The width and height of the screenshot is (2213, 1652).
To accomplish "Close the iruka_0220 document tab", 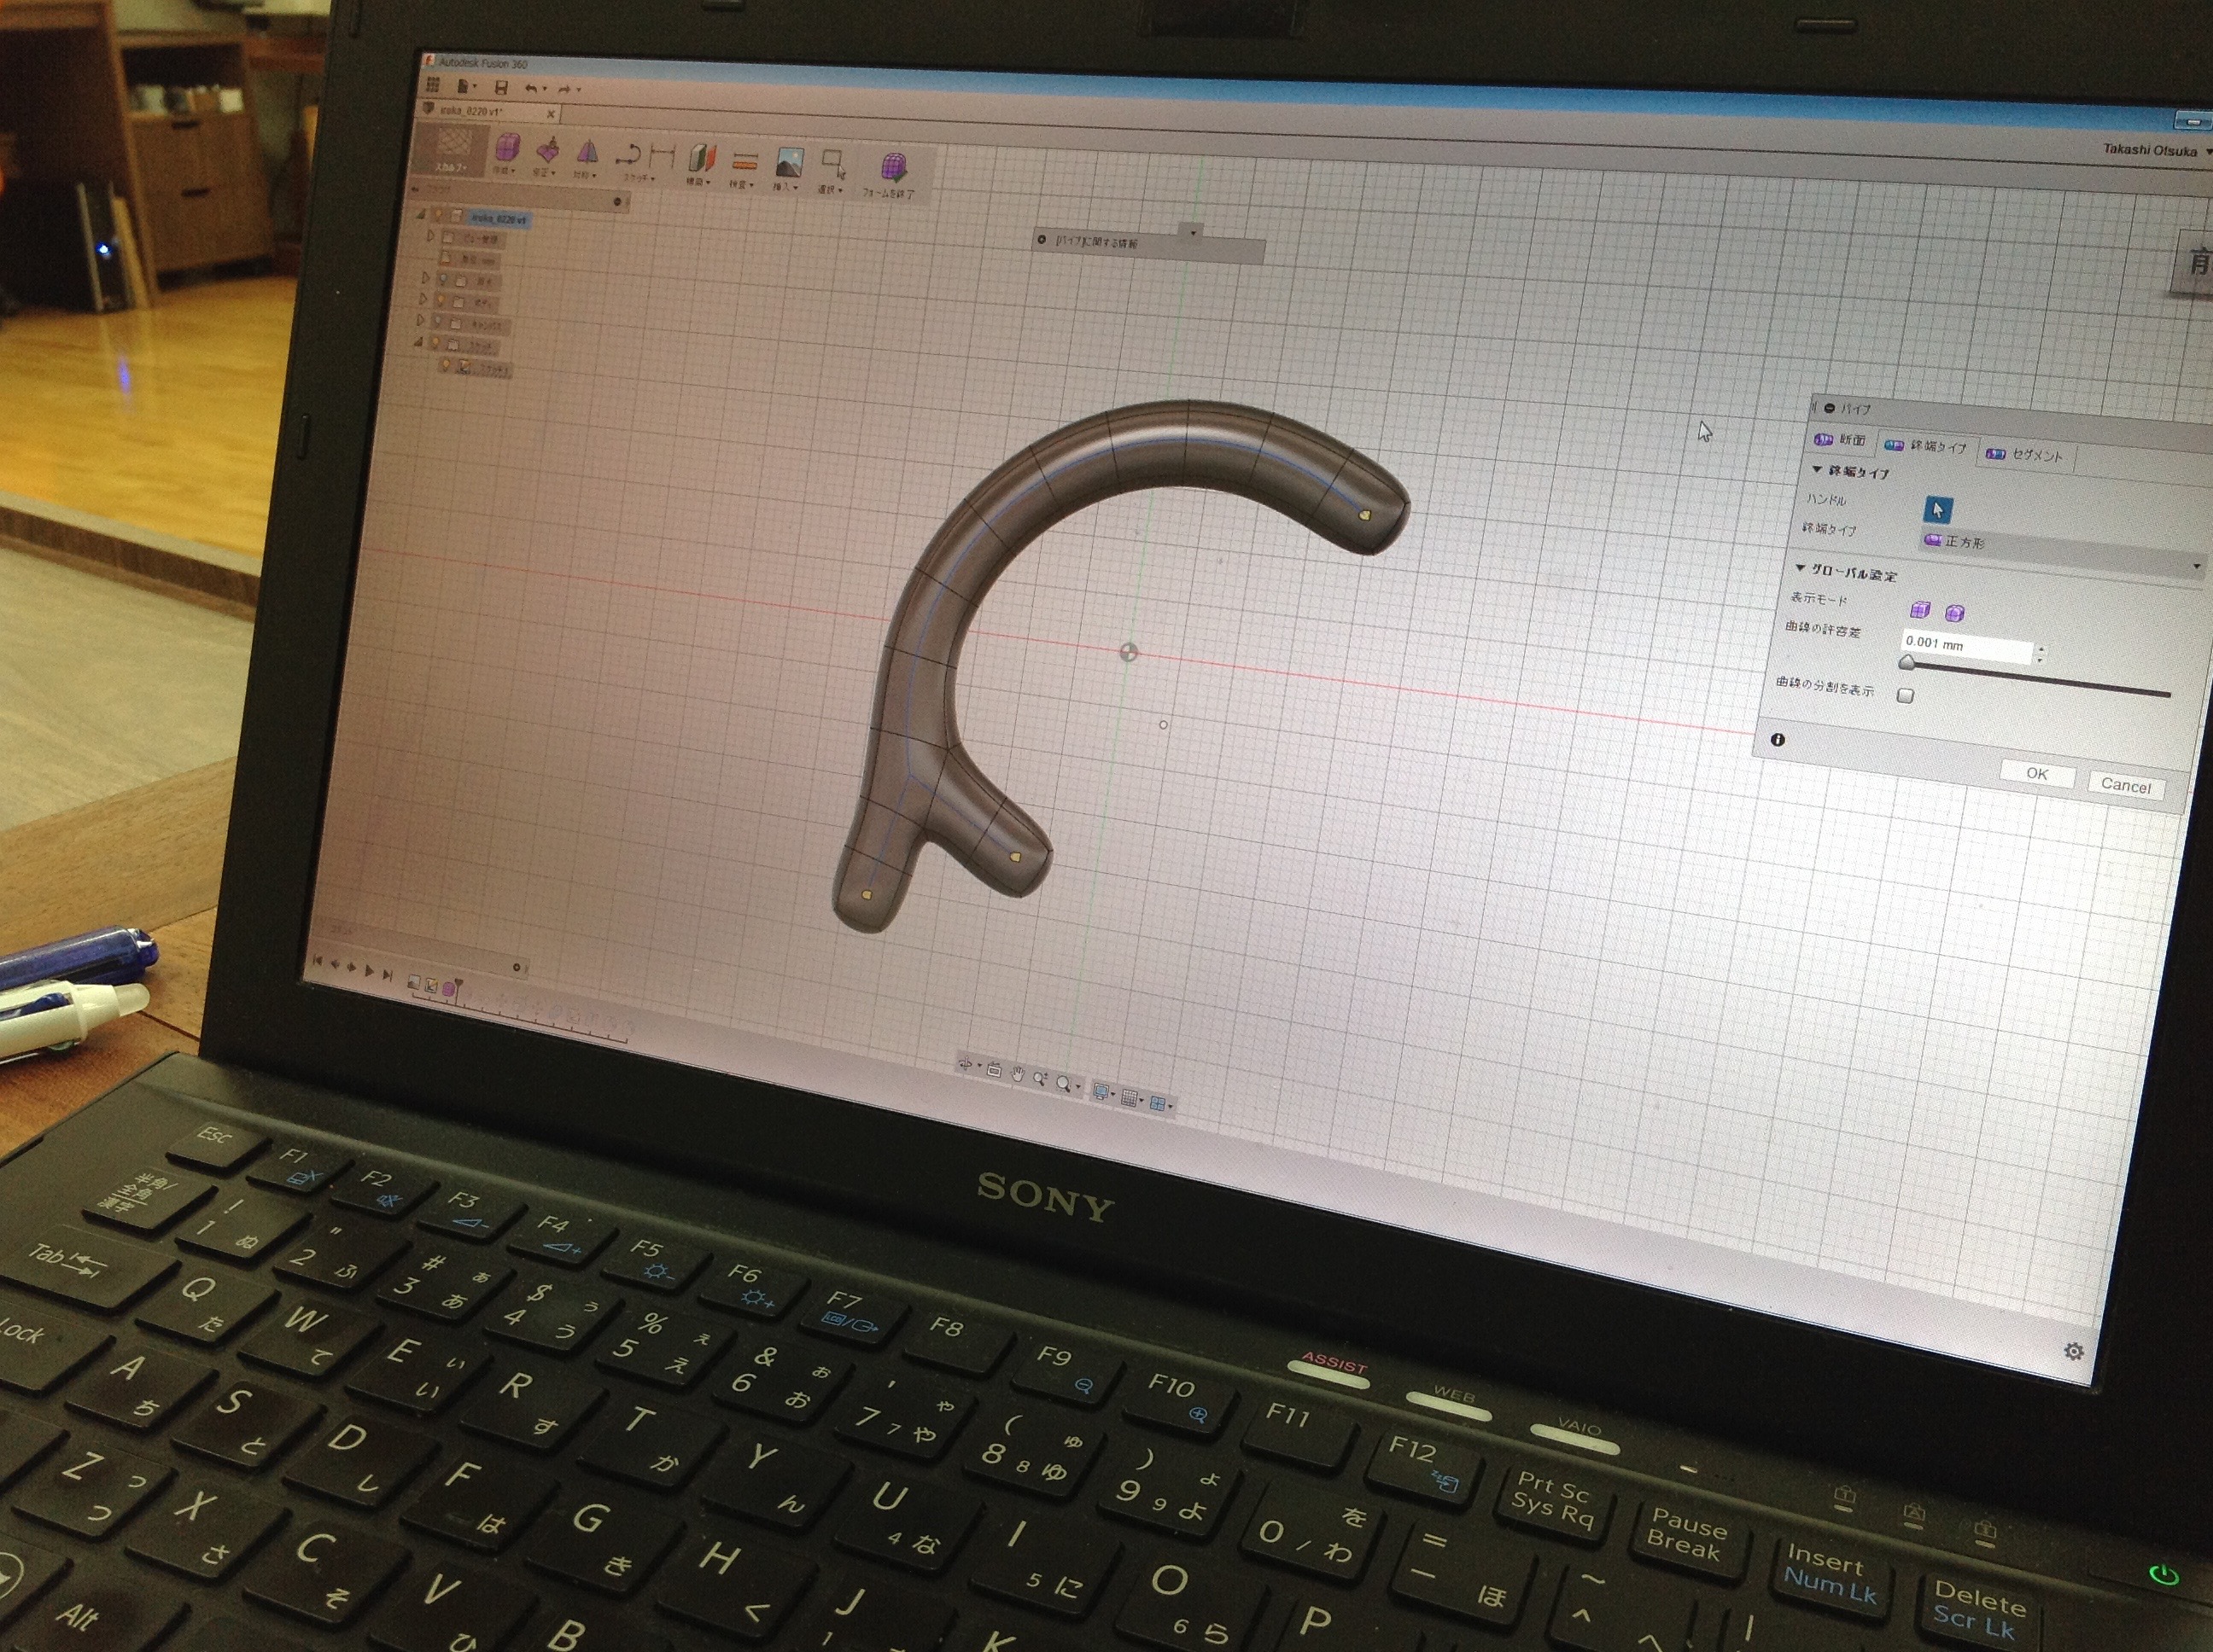I will coord(550,114).
